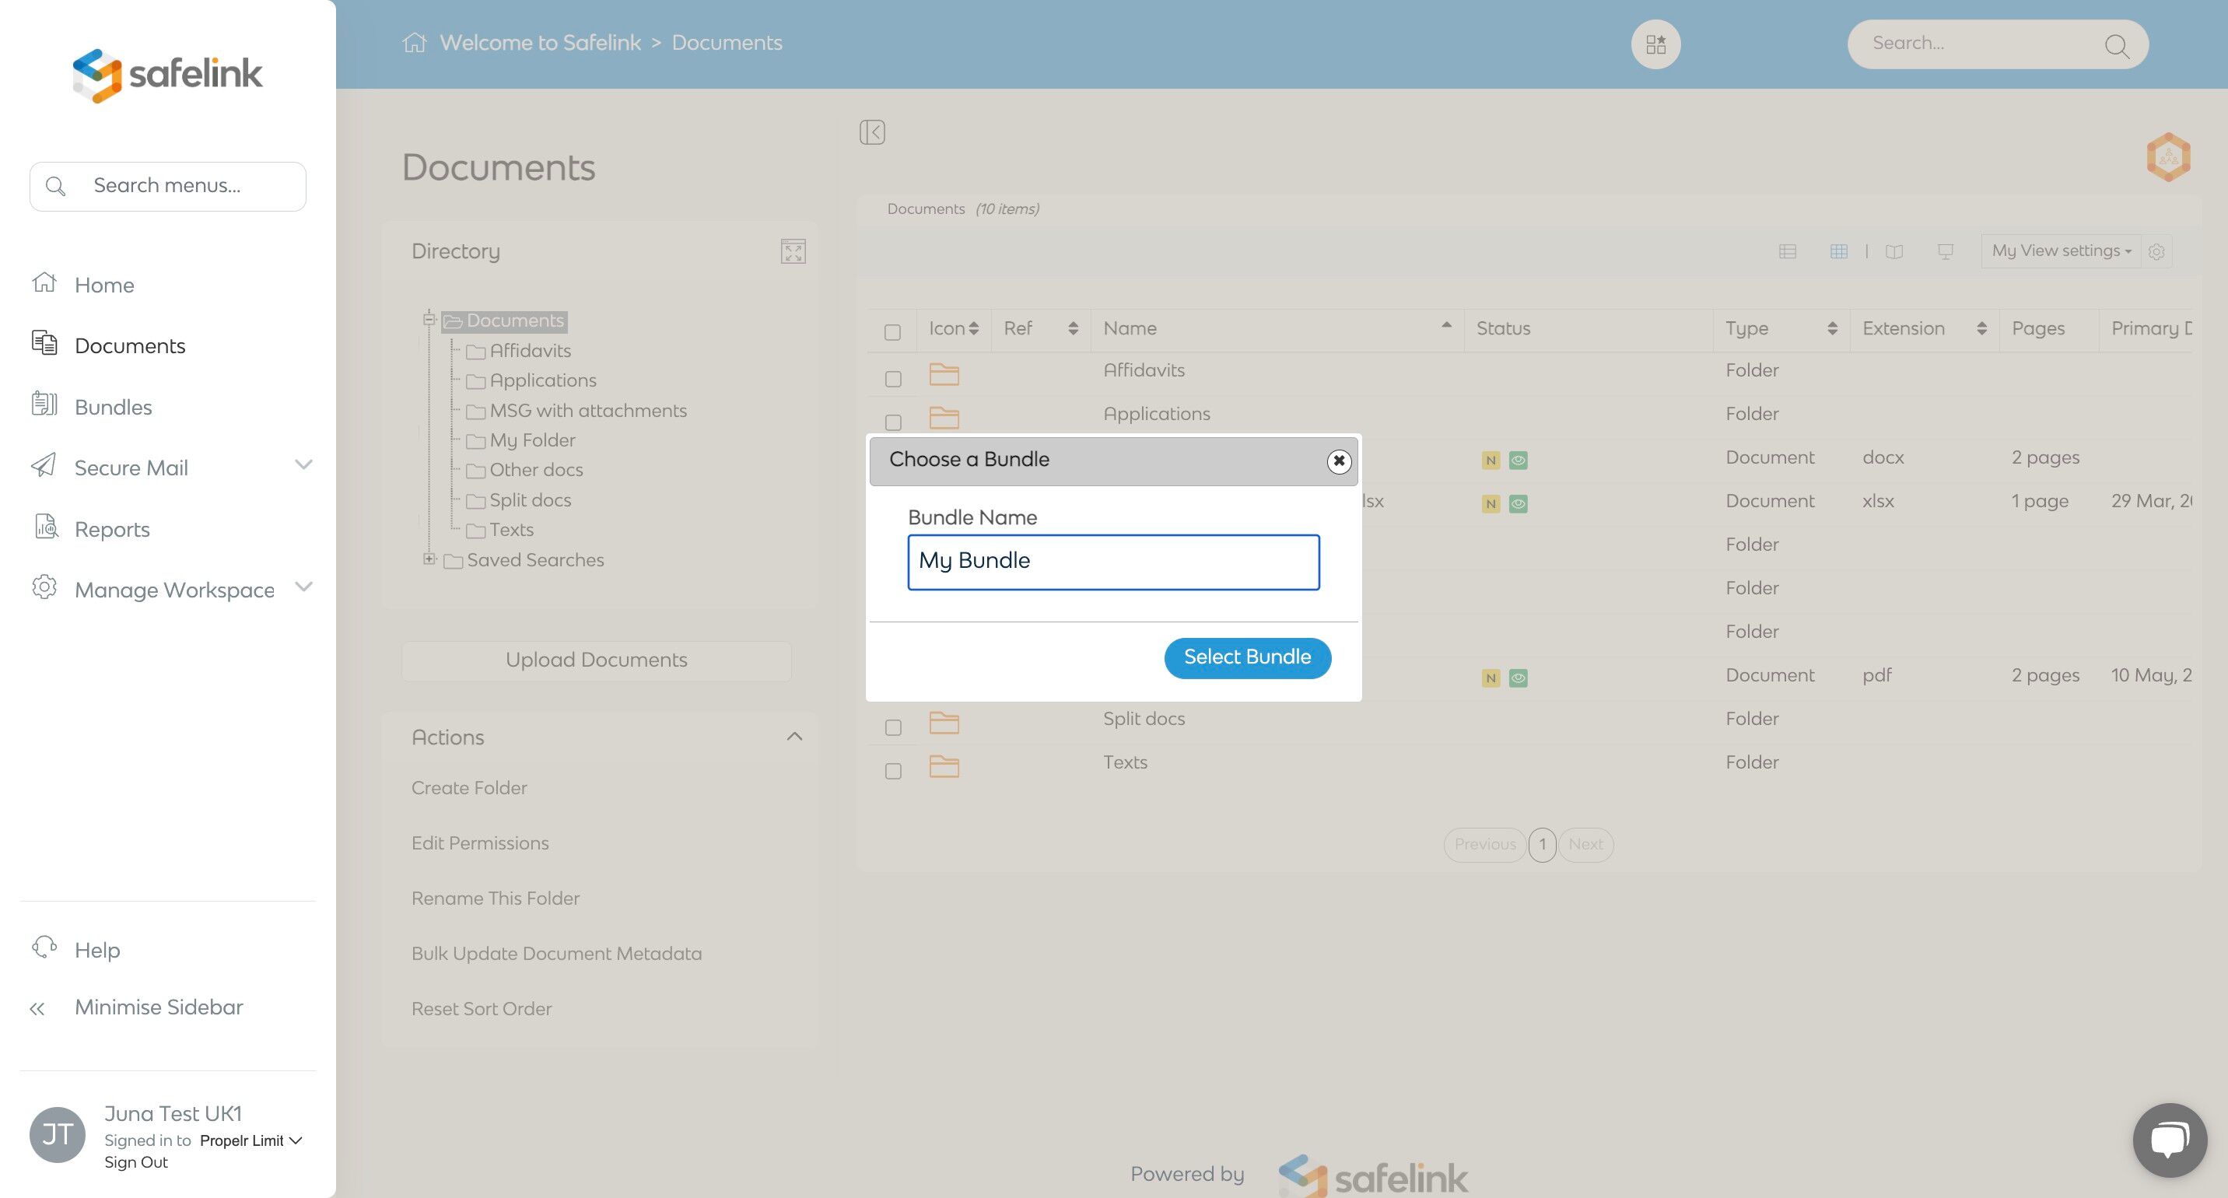Switch to grid table view icon
This screenshot has height=1198, width=2228.
tap(1839, 252)
